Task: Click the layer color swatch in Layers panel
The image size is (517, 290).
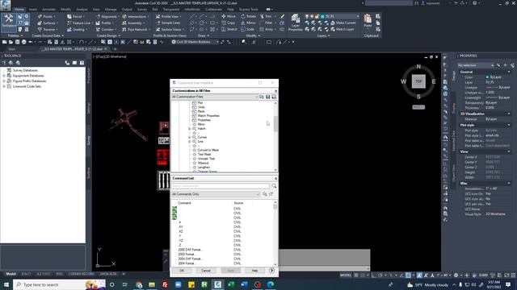Action: pos(323,16)
